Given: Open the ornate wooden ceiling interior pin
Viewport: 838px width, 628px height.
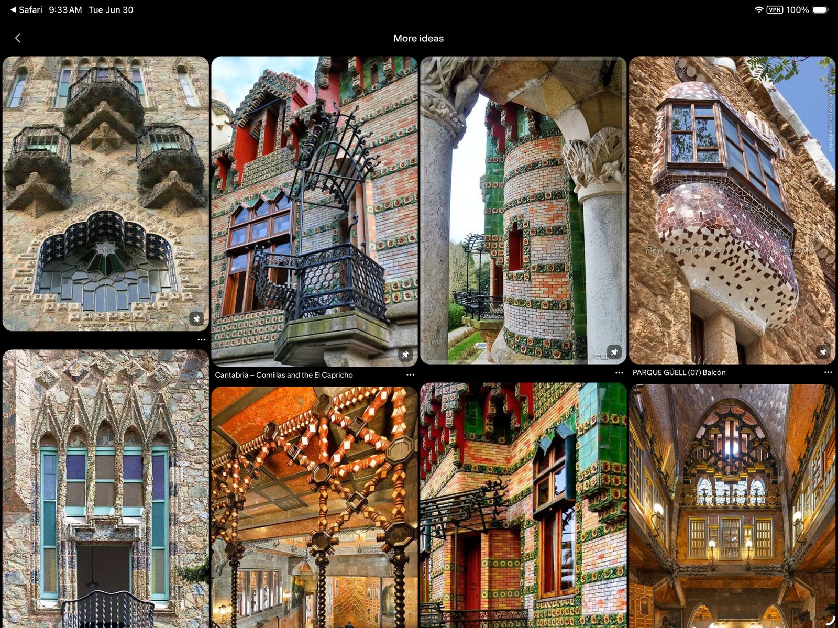Looking at the screenshot, I should pyautogui.click(x=314, y=507).
